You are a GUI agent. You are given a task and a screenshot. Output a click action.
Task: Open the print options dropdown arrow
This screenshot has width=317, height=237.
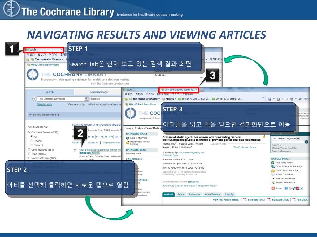click(x=296, y=99)
